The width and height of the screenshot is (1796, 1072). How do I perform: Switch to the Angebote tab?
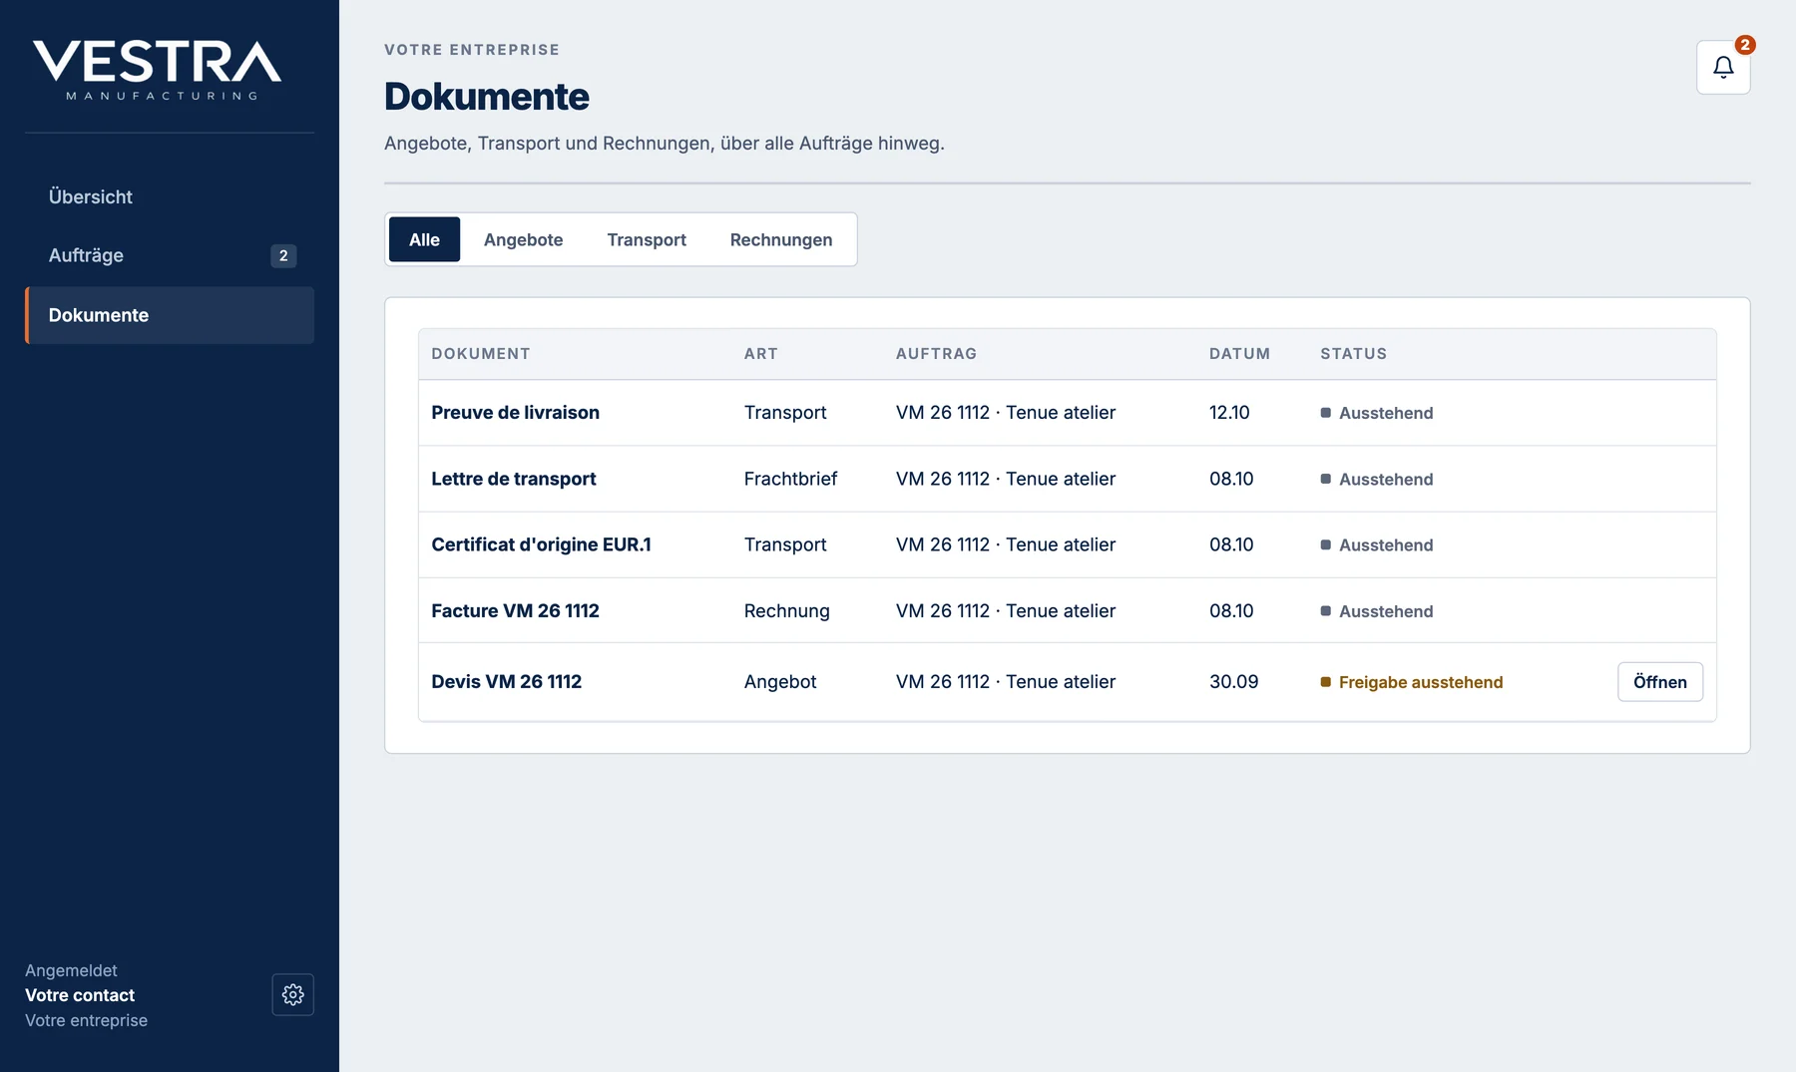coord(523,239)
